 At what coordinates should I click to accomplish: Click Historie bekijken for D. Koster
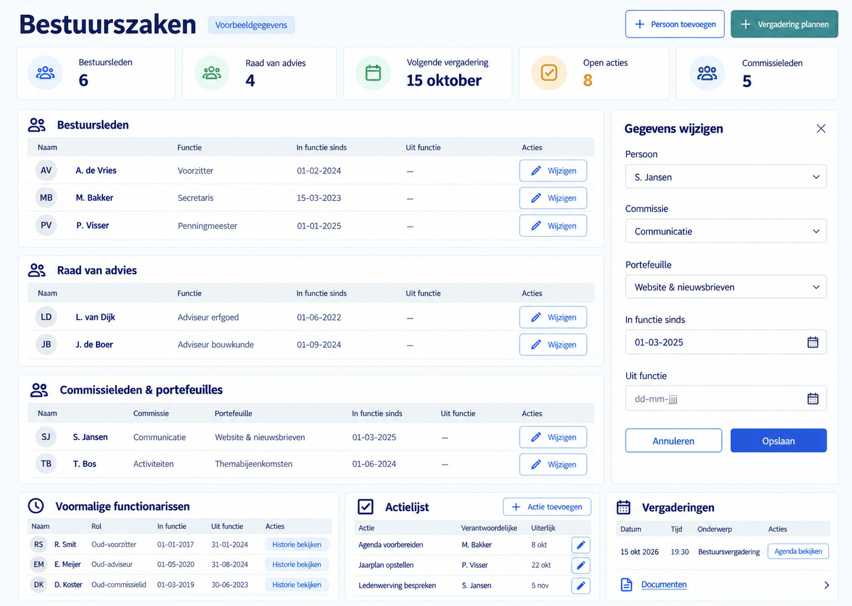[297, 585]
